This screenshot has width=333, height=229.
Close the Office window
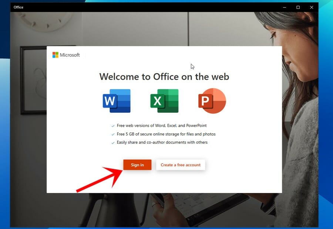(x=312, y=7)
